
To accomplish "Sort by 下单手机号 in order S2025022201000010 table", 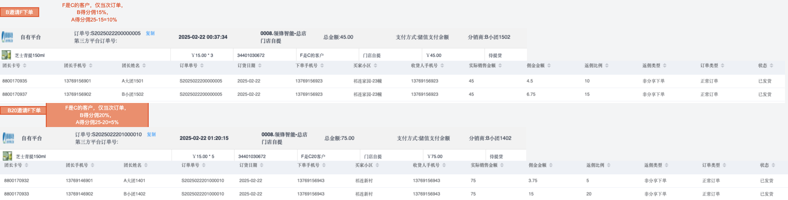I will [324, 165].
